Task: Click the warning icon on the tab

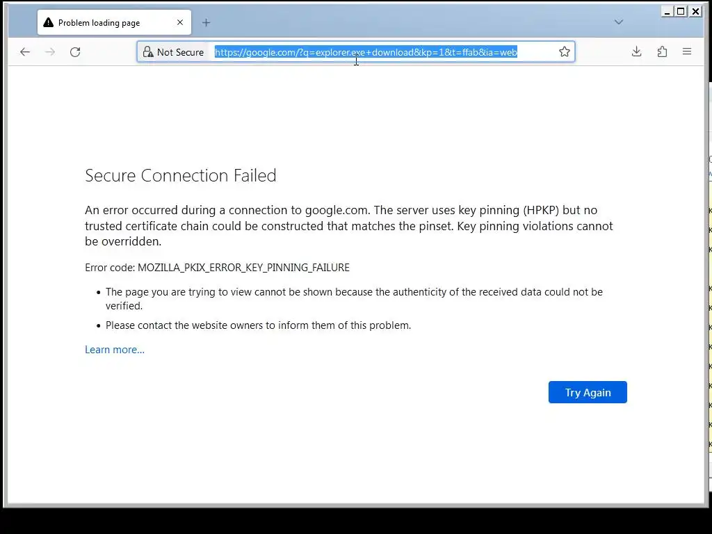Action: coord(48,23)
